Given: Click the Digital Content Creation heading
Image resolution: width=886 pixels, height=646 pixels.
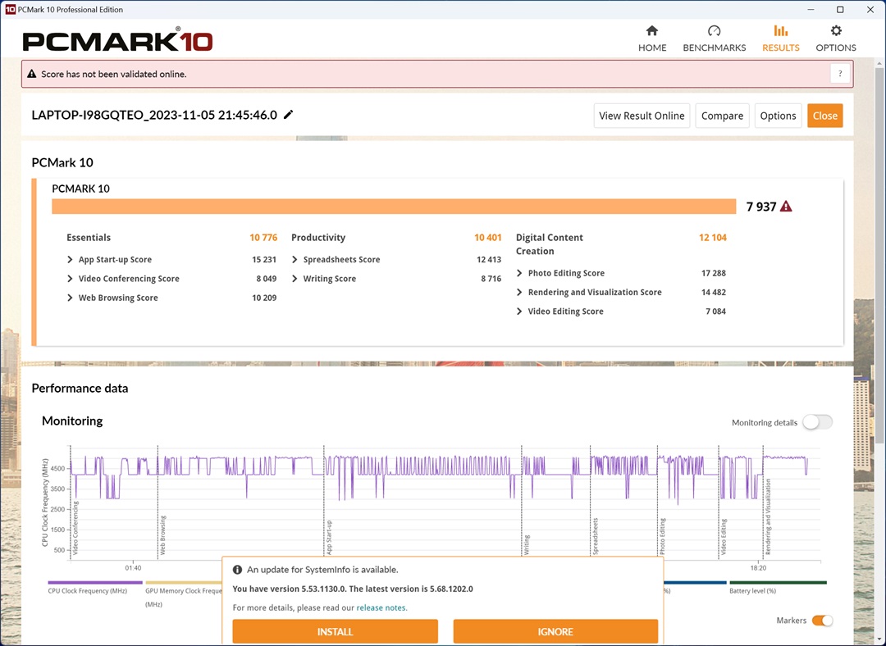Looking at the screenshot, I should (x=549, y=244).
